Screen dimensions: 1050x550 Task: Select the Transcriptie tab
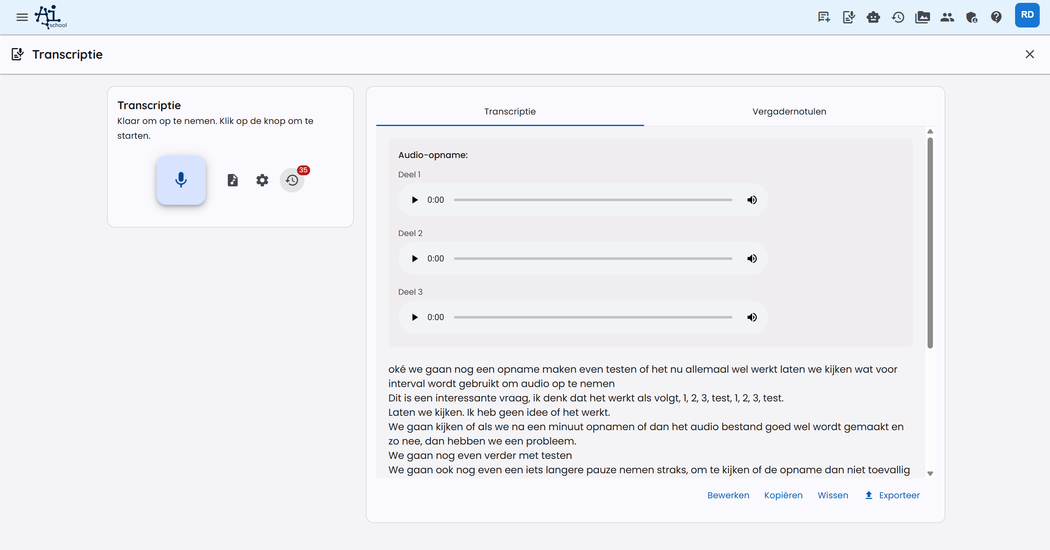509,111
